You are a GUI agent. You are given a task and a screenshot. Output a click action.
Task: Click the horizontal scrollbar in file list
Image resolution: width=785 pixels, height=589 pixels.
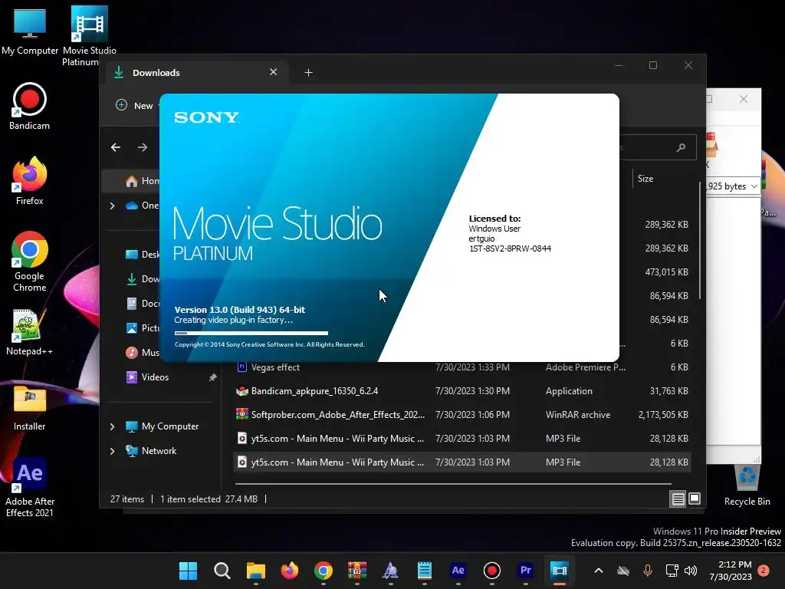pyautogui.click(x=453, y=484)
